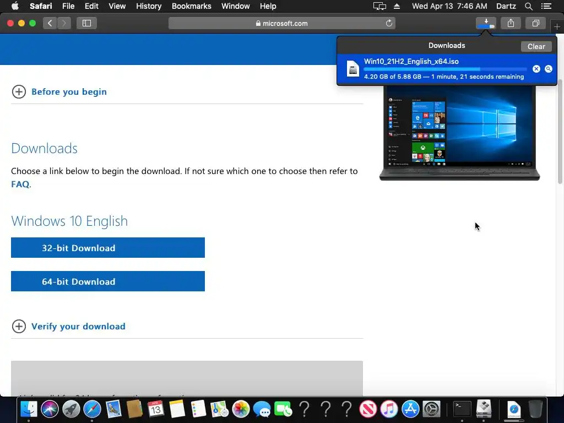
Task: Click the forward navigation arrow
Action: pyautogui.click(x=64, y=23)
